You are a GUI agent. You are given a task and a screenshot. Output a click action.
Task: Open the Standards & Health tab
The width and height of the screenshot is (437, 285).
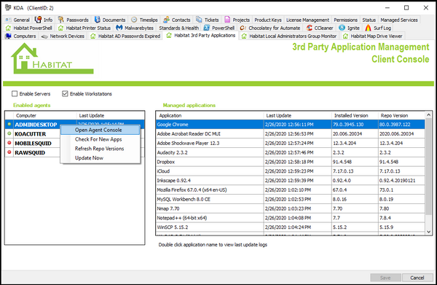pyautogui.click(x=179, y=28)
